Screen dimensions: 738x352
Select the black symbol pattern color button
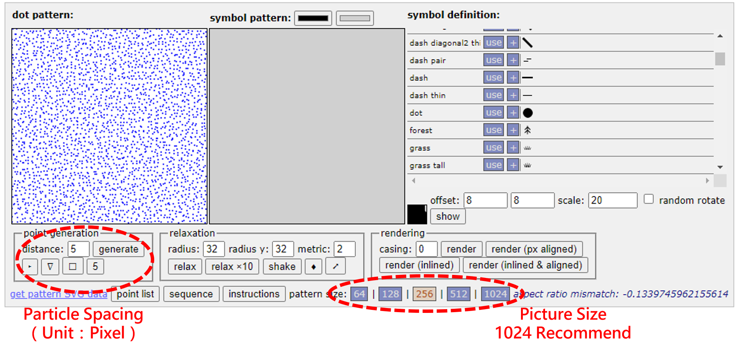(313, 18)
